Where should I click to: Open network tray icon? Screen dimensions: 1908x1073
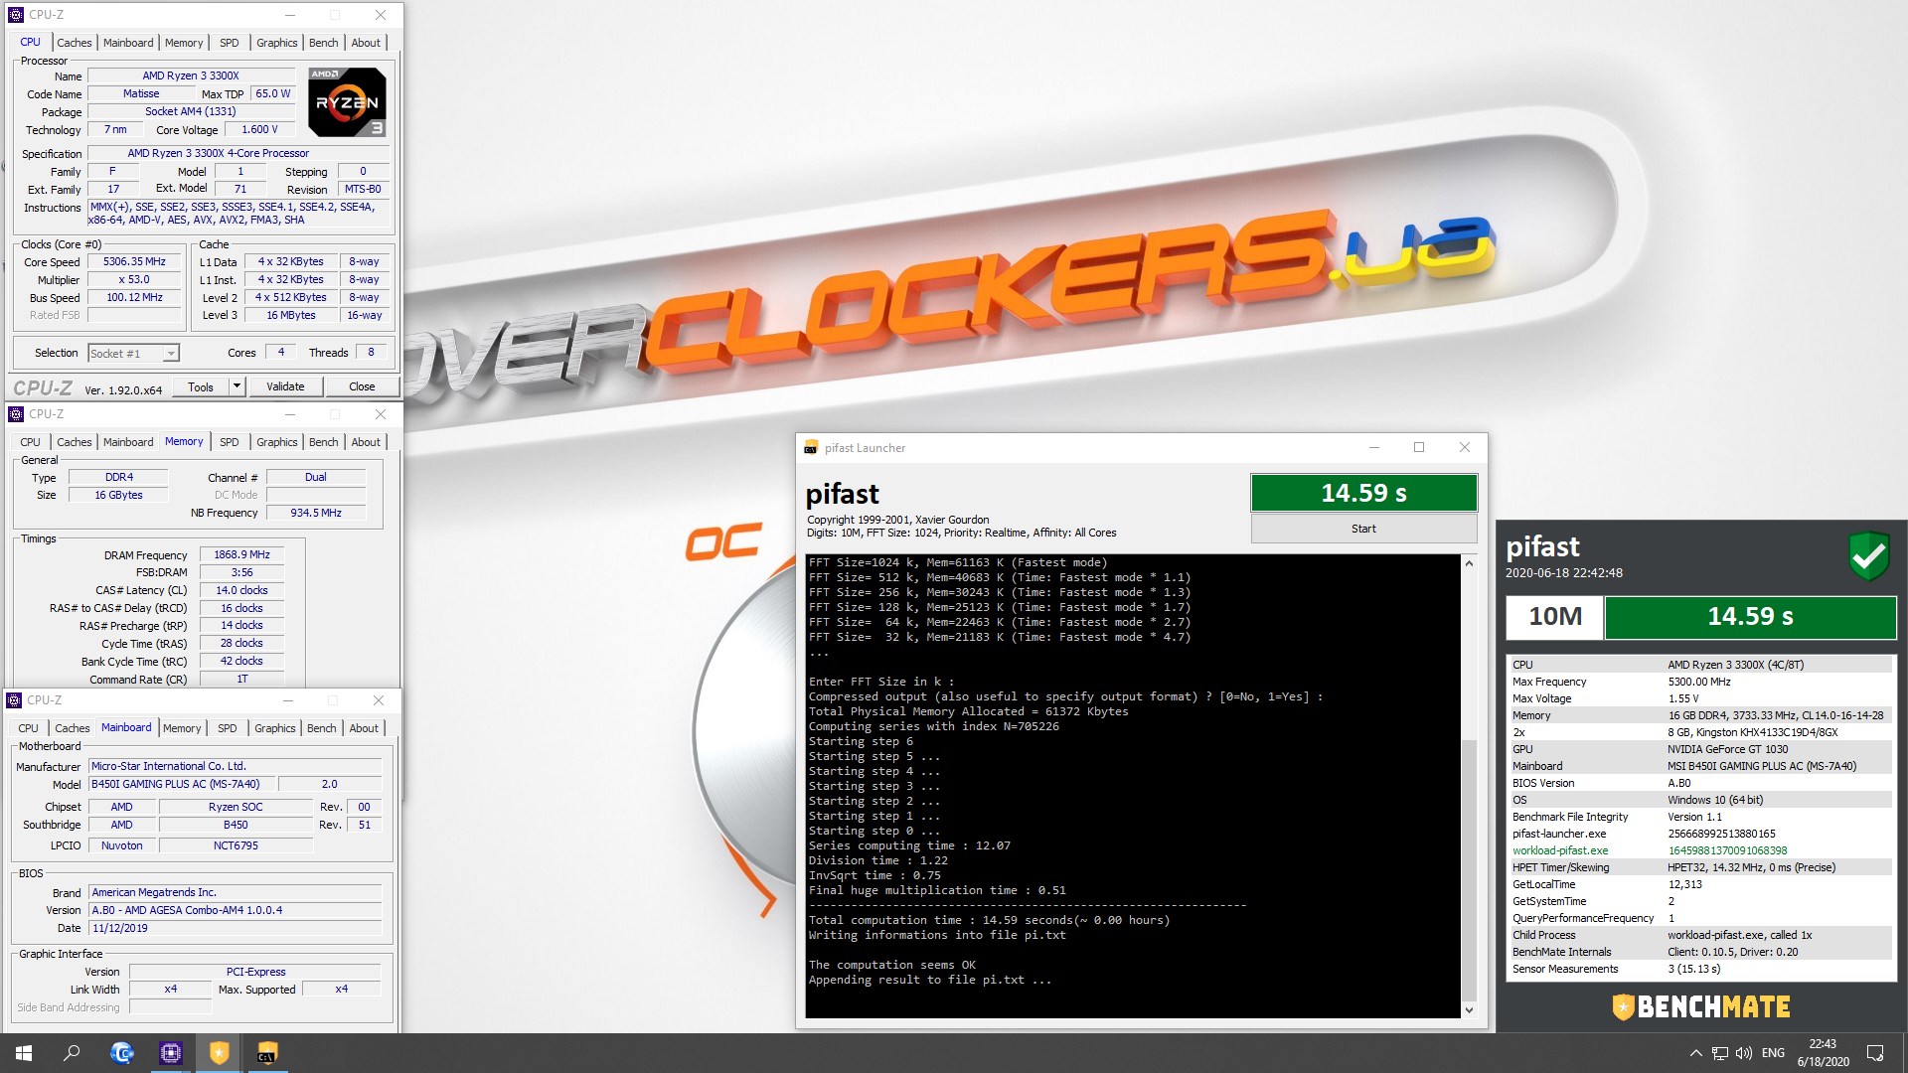click(x=1720, y=1053)
